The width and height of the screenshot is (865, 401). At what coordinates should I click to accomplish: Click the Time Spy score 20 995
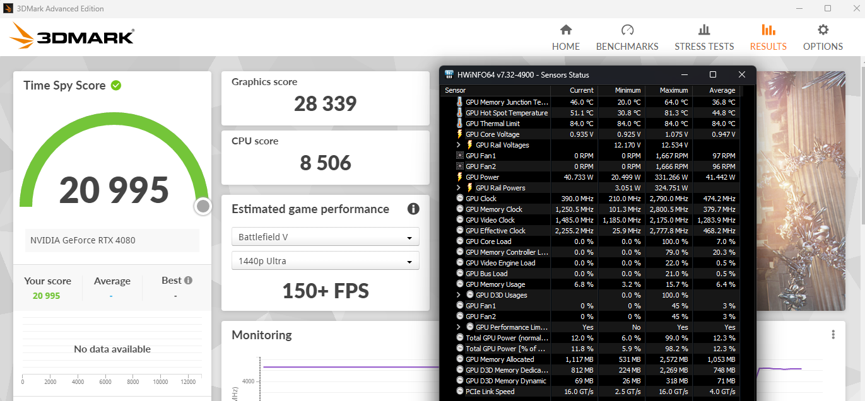point(114,190)
